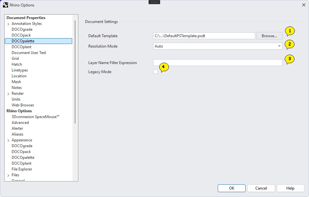Click the options tree vertical scrollbar thumb
Viewport: 309px width, 197px height.
click(x=75, y=72)
